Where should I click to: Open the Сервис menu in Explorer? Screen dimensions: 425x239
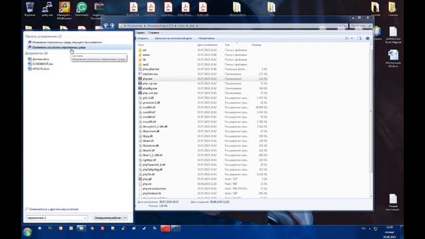pyautogui.click(x=140, y=33)
